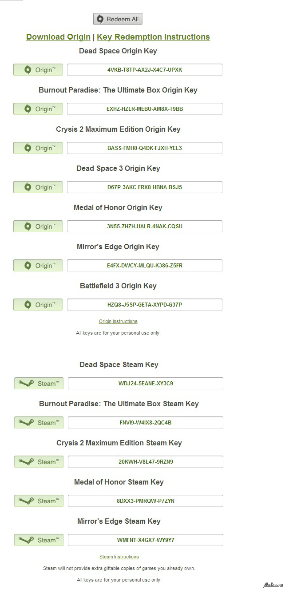Viewport: 285px width, 590px height.
Task: Click Origin button for Crysis 2 key
Action: click(x=38, y=148)
